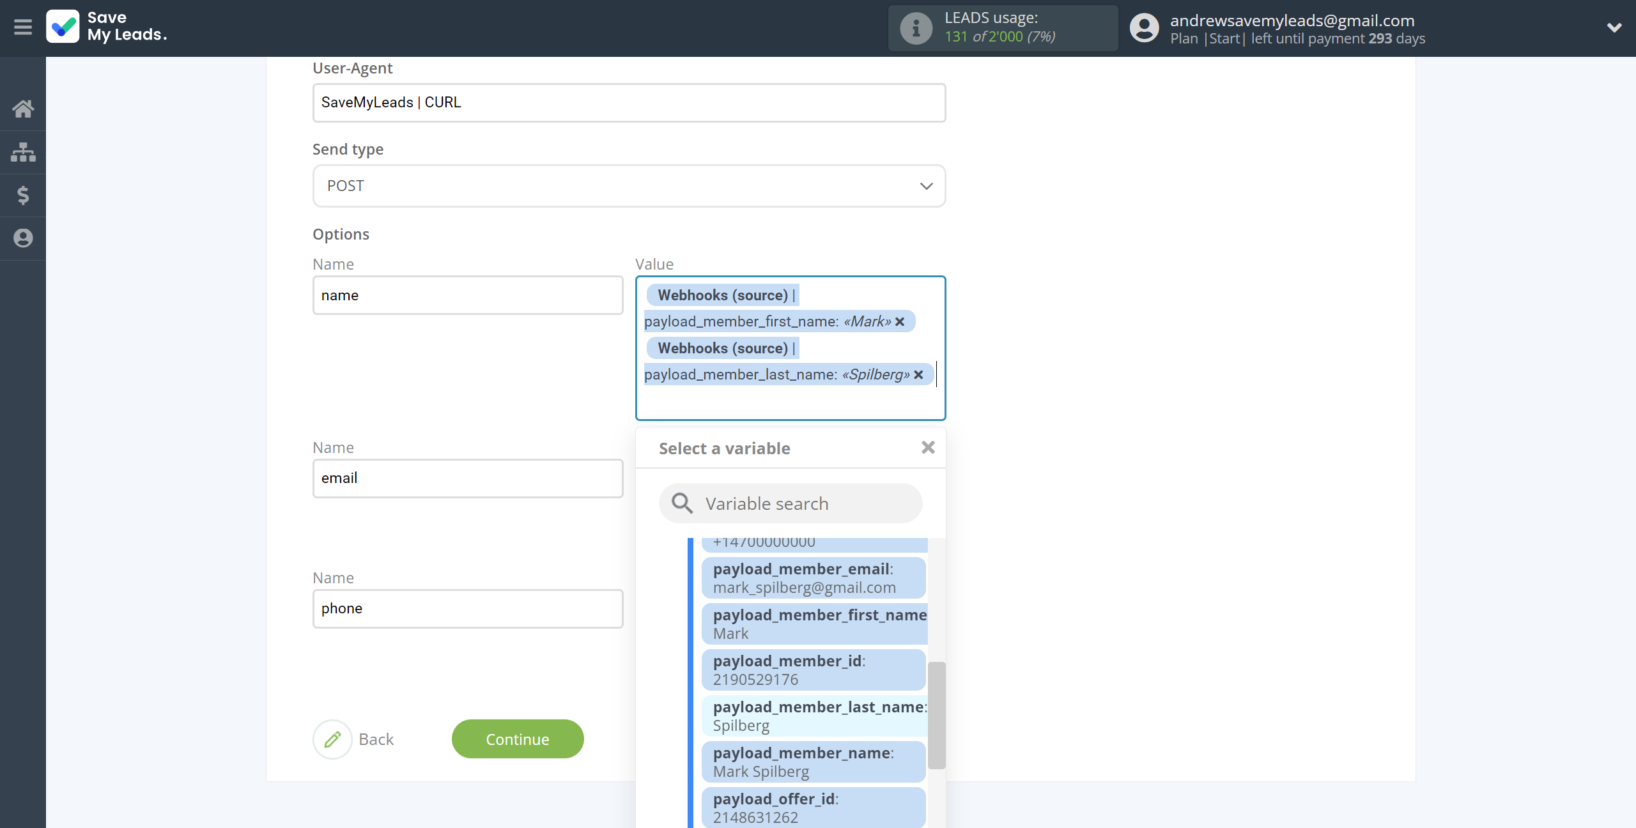The width and height of the screenshot is (1636, 828).
Task: Click the variable list scrollbar thumb
Action: (936, 716)
